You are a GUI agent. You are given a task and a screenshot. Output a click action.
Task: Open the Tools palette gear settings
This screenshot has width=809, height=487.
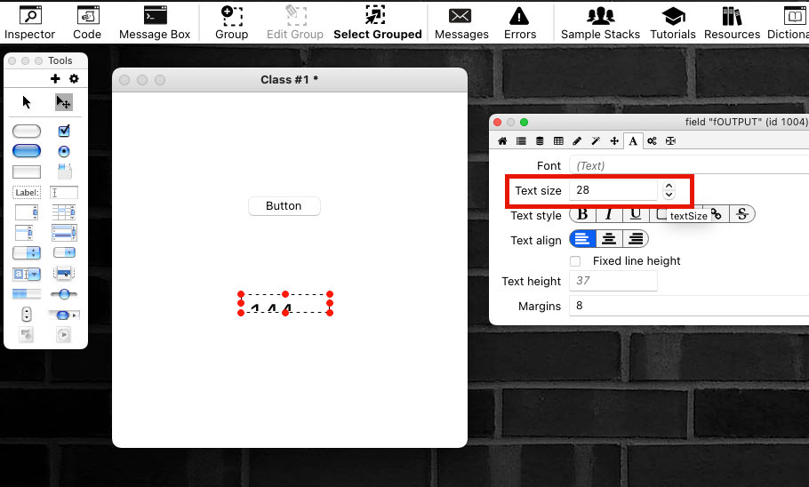(74, 78)
